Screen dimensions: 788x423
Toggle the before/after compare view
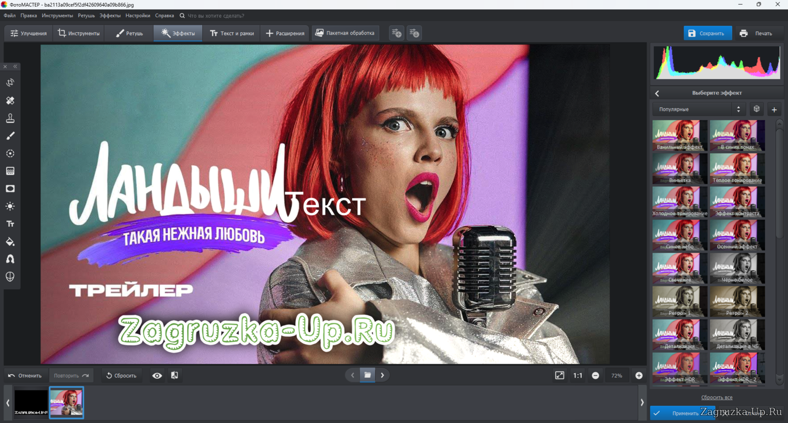click(x=174, y=375)
